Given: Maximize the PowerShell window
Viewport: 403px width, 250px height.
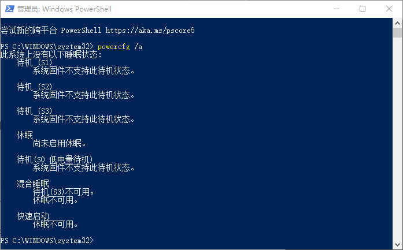Looking at the screenshot, I should [x=363, y=9].
